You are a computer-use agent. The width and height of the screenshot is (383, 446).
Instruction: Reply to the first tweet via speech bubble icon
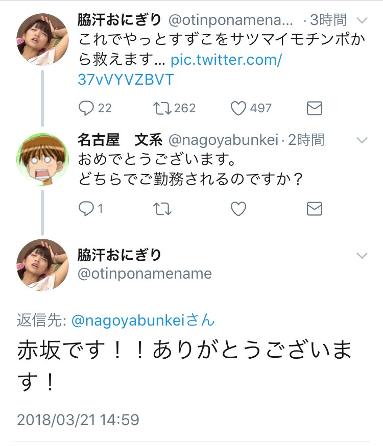(86, 108)
